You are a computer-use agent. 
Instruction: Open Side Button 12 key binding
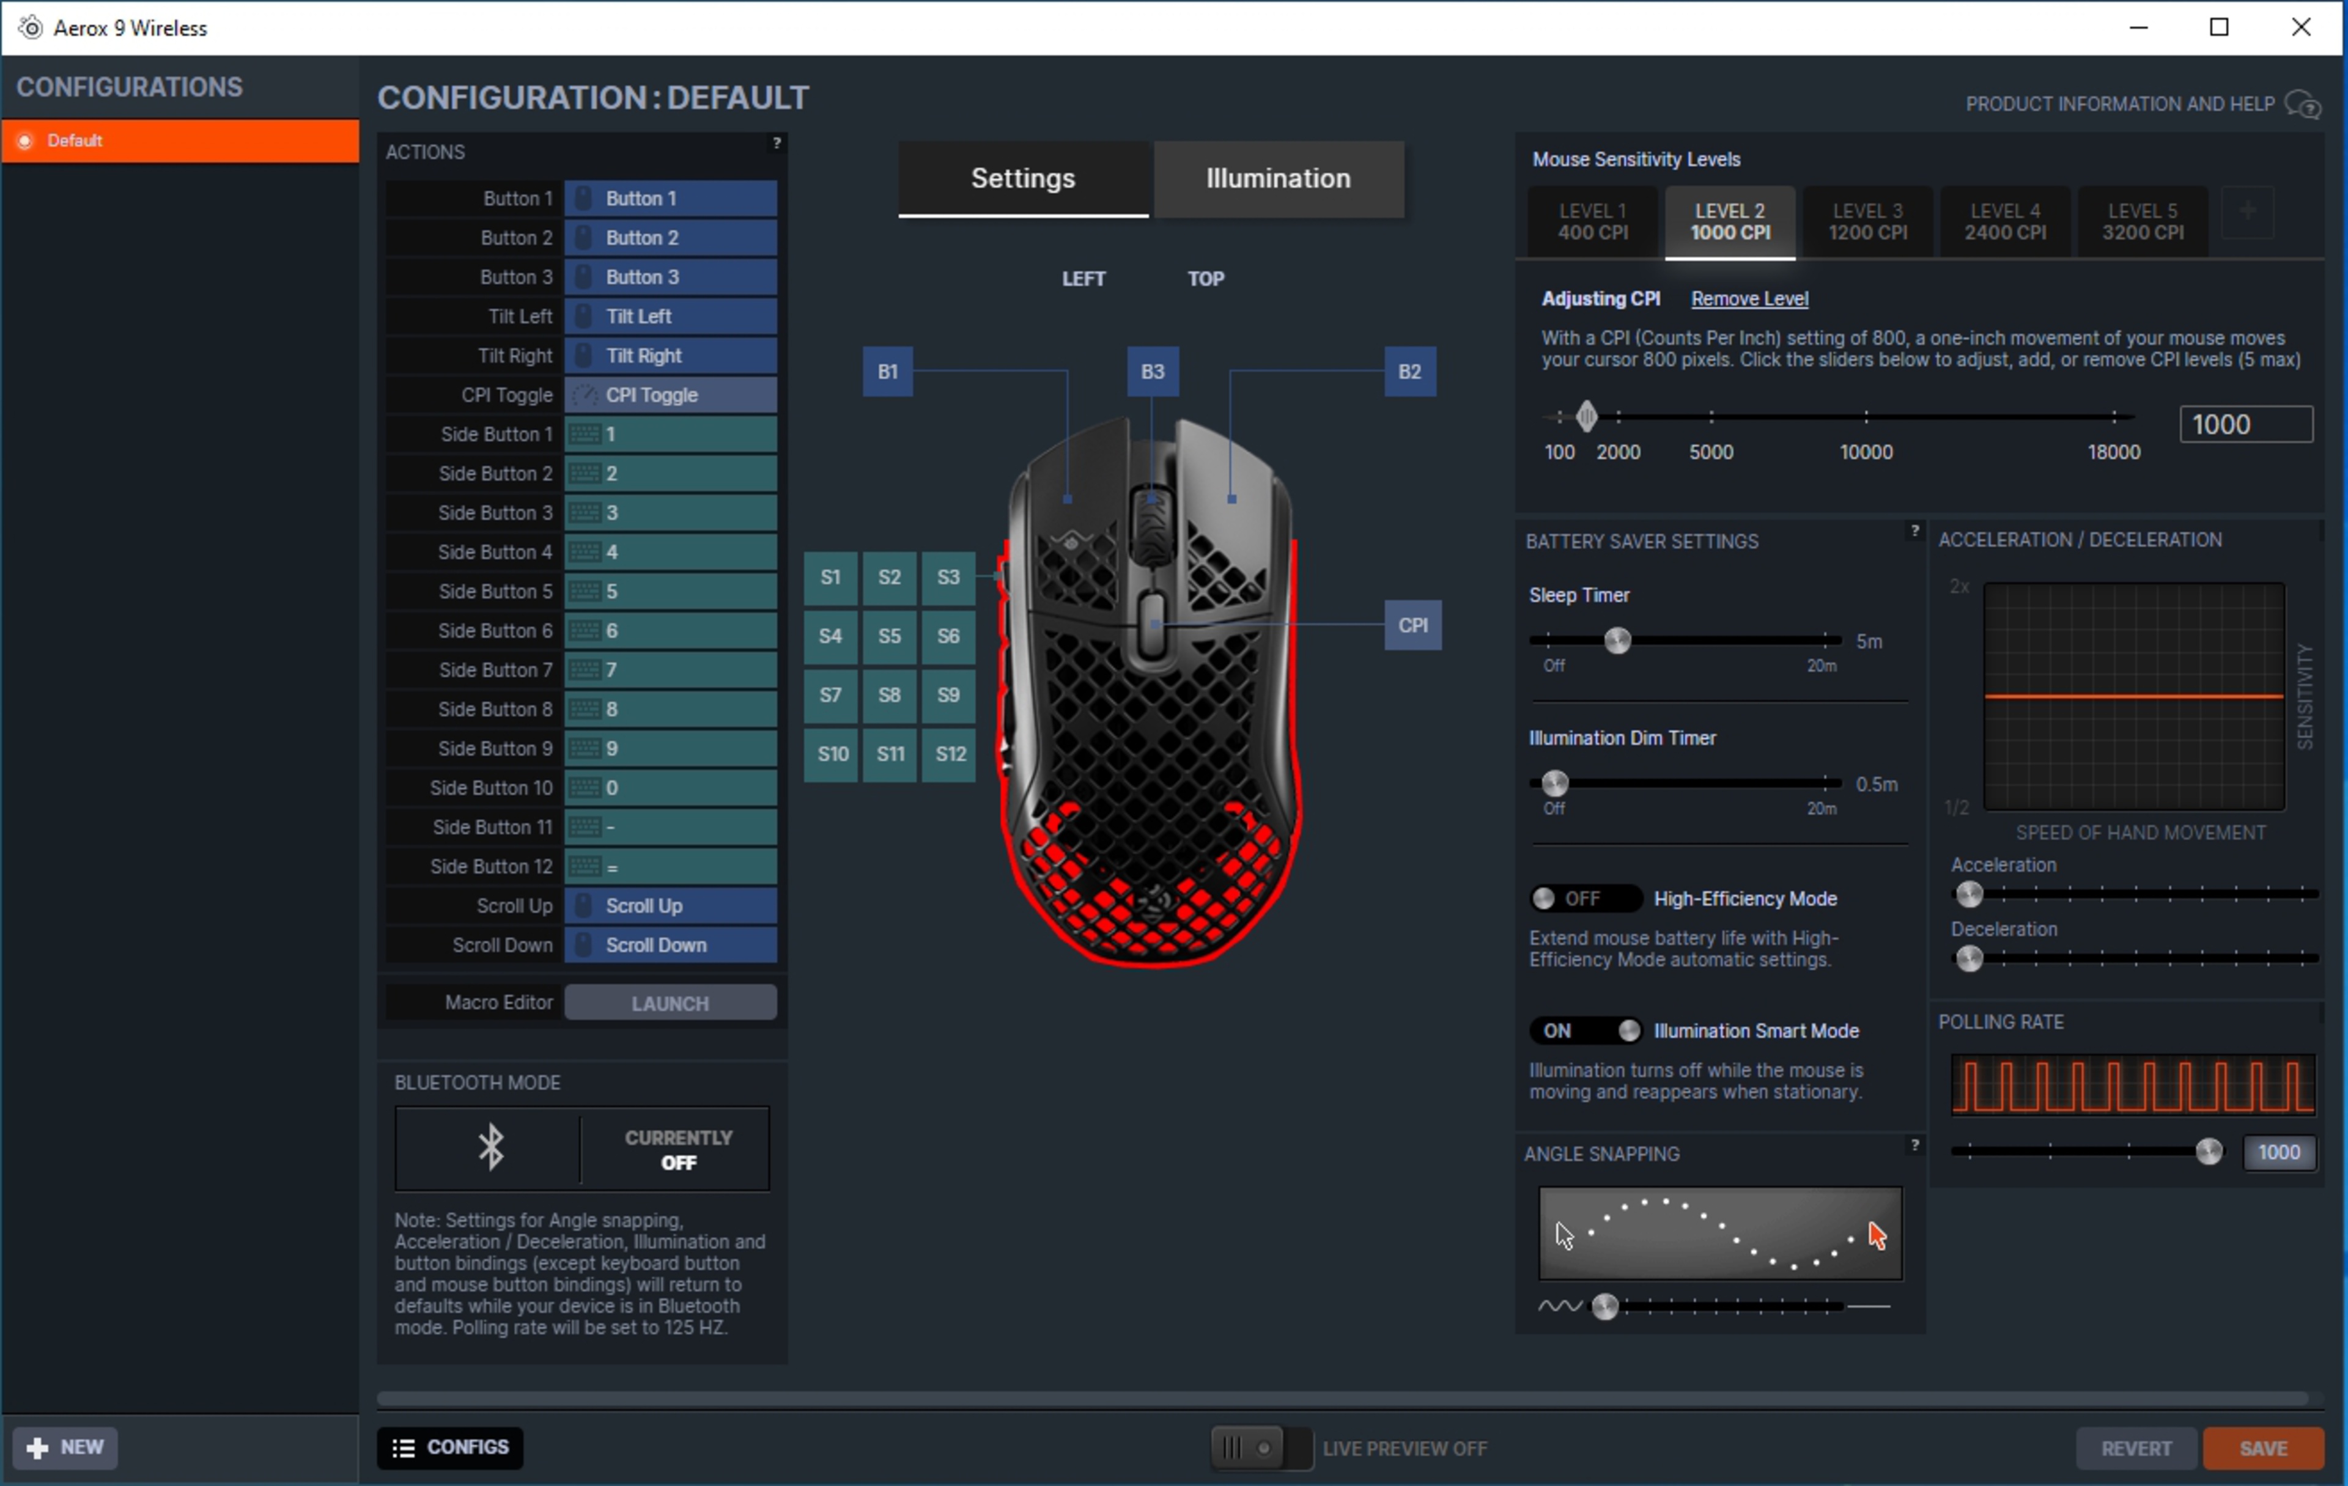[x=670, y=867]
